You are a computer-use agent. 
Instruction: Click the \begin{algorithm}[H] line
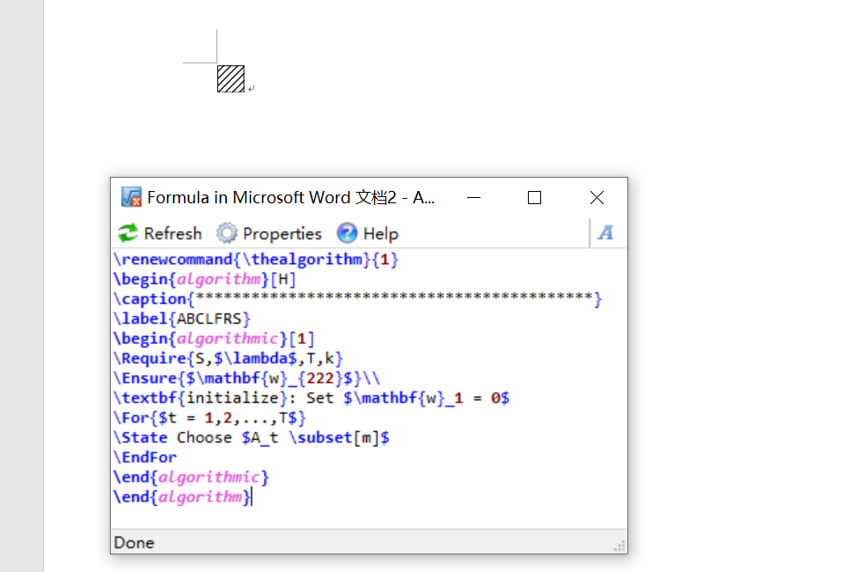coord(204,280)
